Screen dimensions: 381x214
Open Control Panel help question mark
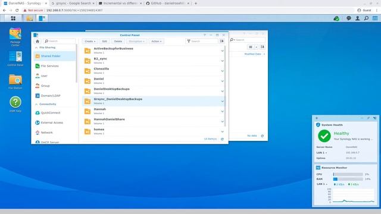pyautogui.click(x=205, y=35)
